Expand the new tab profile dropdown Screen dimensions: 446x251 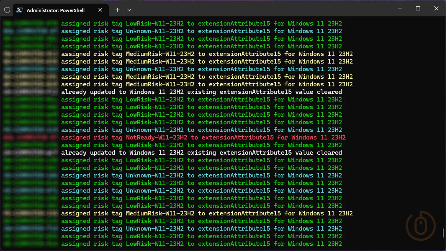click(x=129, y=10)
